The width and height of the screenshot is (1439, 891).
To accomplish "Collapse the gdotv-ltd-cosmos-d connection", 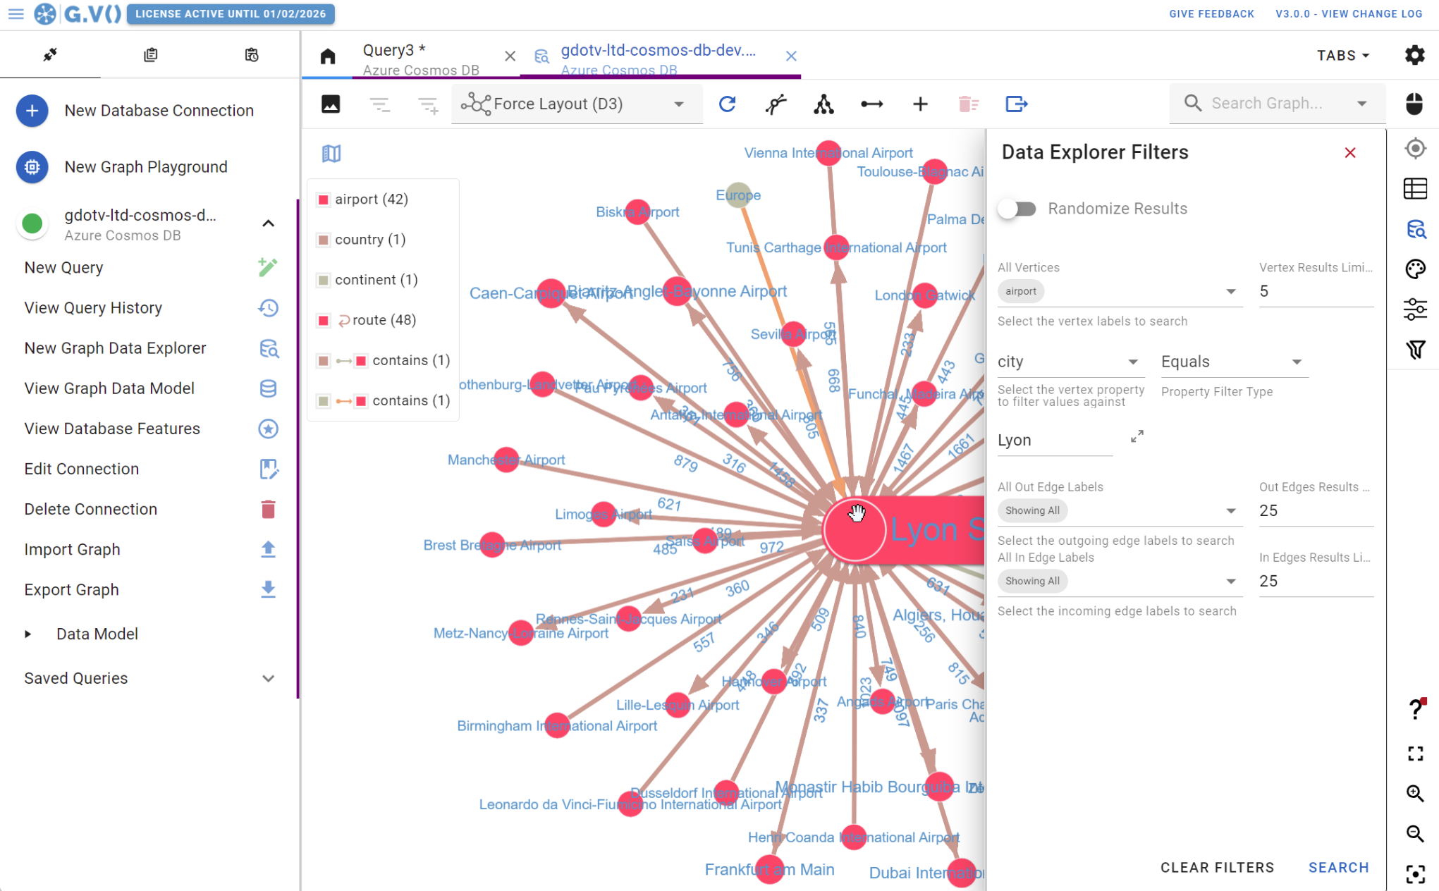I will coord(267,223).
